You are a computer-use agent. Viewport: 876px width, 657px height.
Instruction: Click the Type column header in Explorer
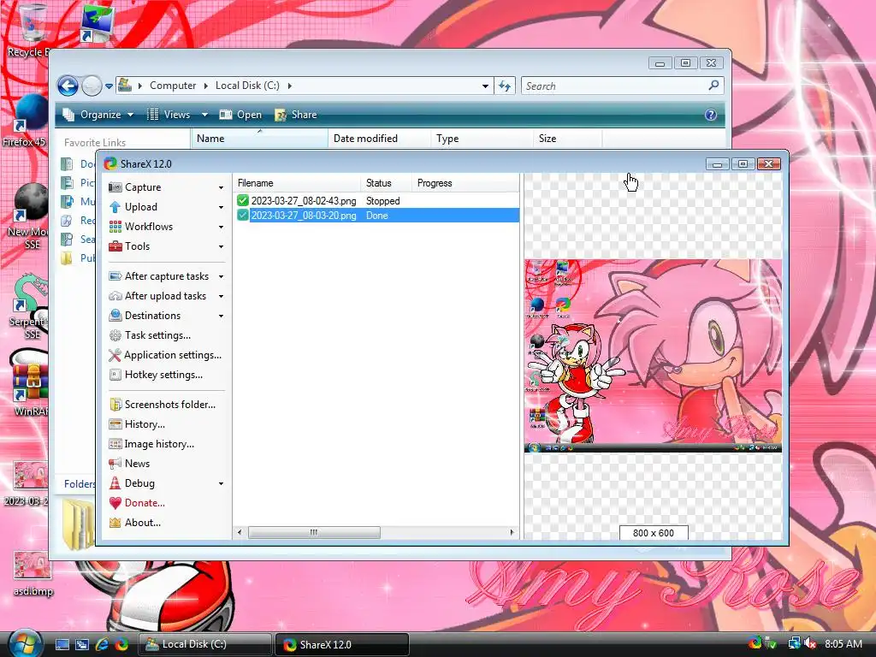[482, 138]
